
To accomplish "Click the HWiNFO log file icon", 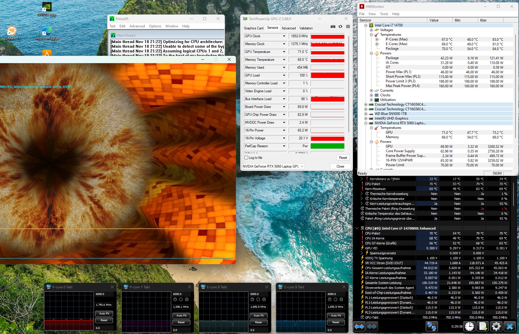I will pos(483,326).
